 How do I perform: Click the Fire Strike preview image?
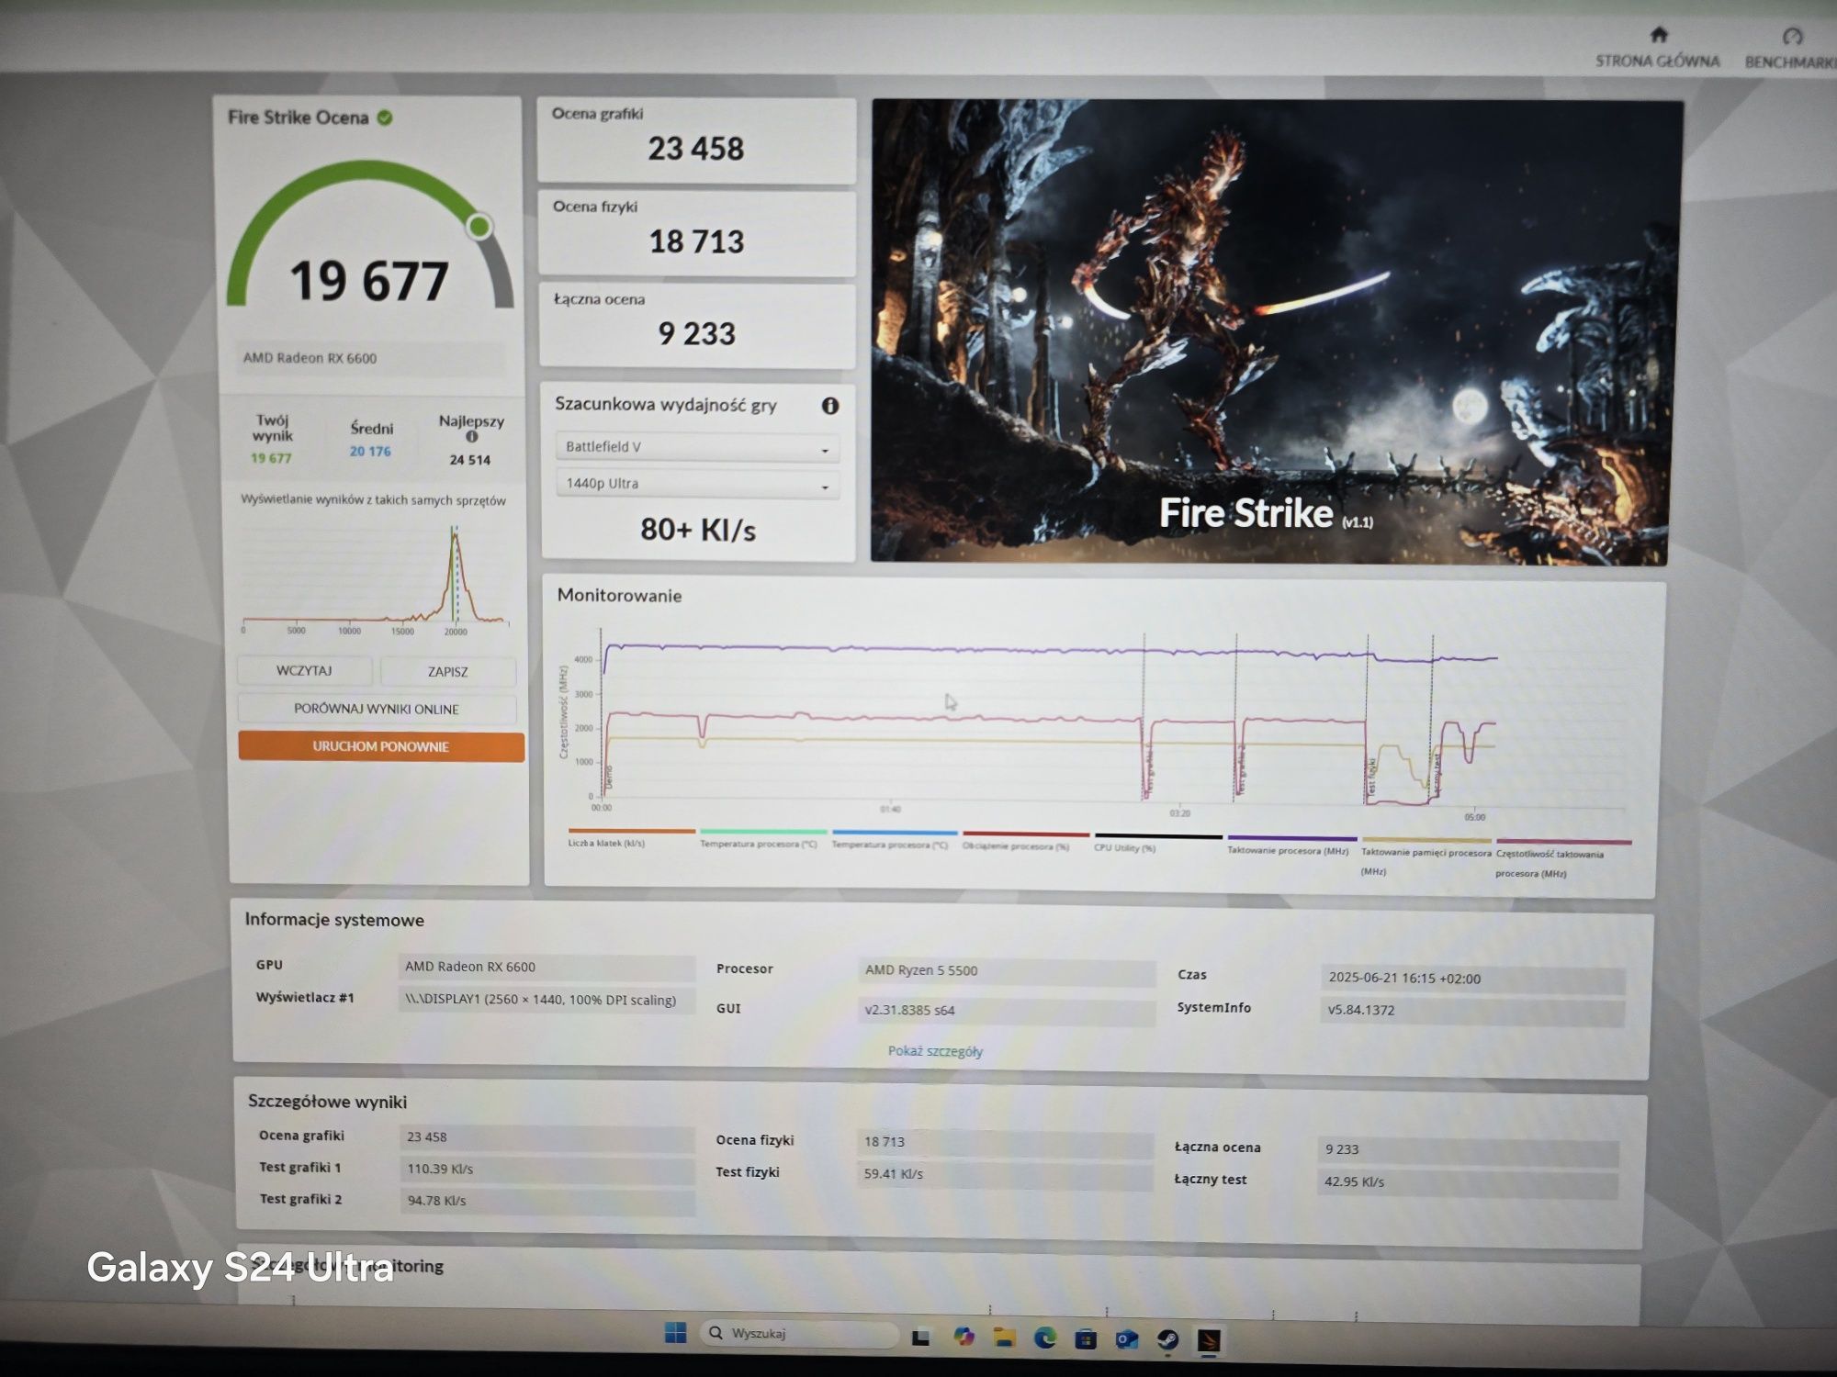coord(1275,330)
